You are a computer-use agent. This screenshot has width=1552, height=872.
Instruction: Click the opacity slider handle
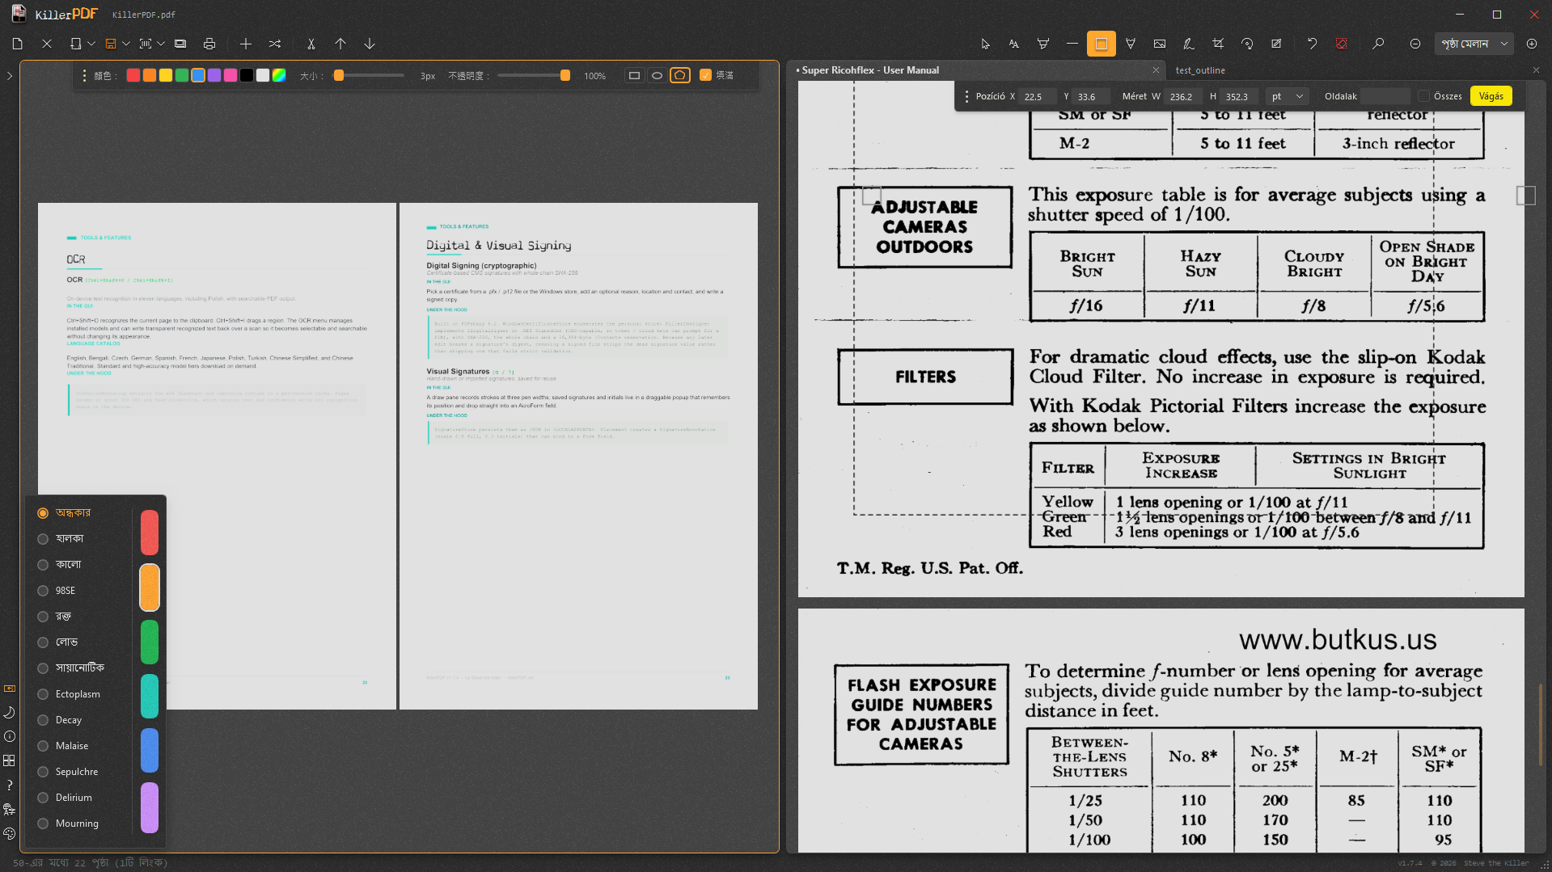click(565, 75)
